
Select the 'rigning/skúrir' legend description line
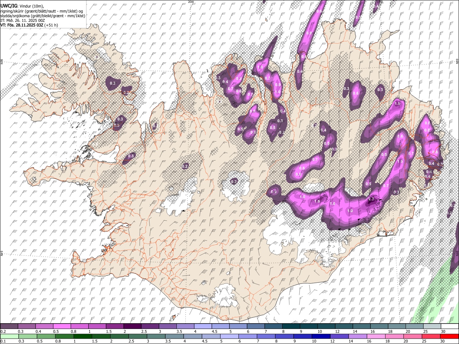42,11
